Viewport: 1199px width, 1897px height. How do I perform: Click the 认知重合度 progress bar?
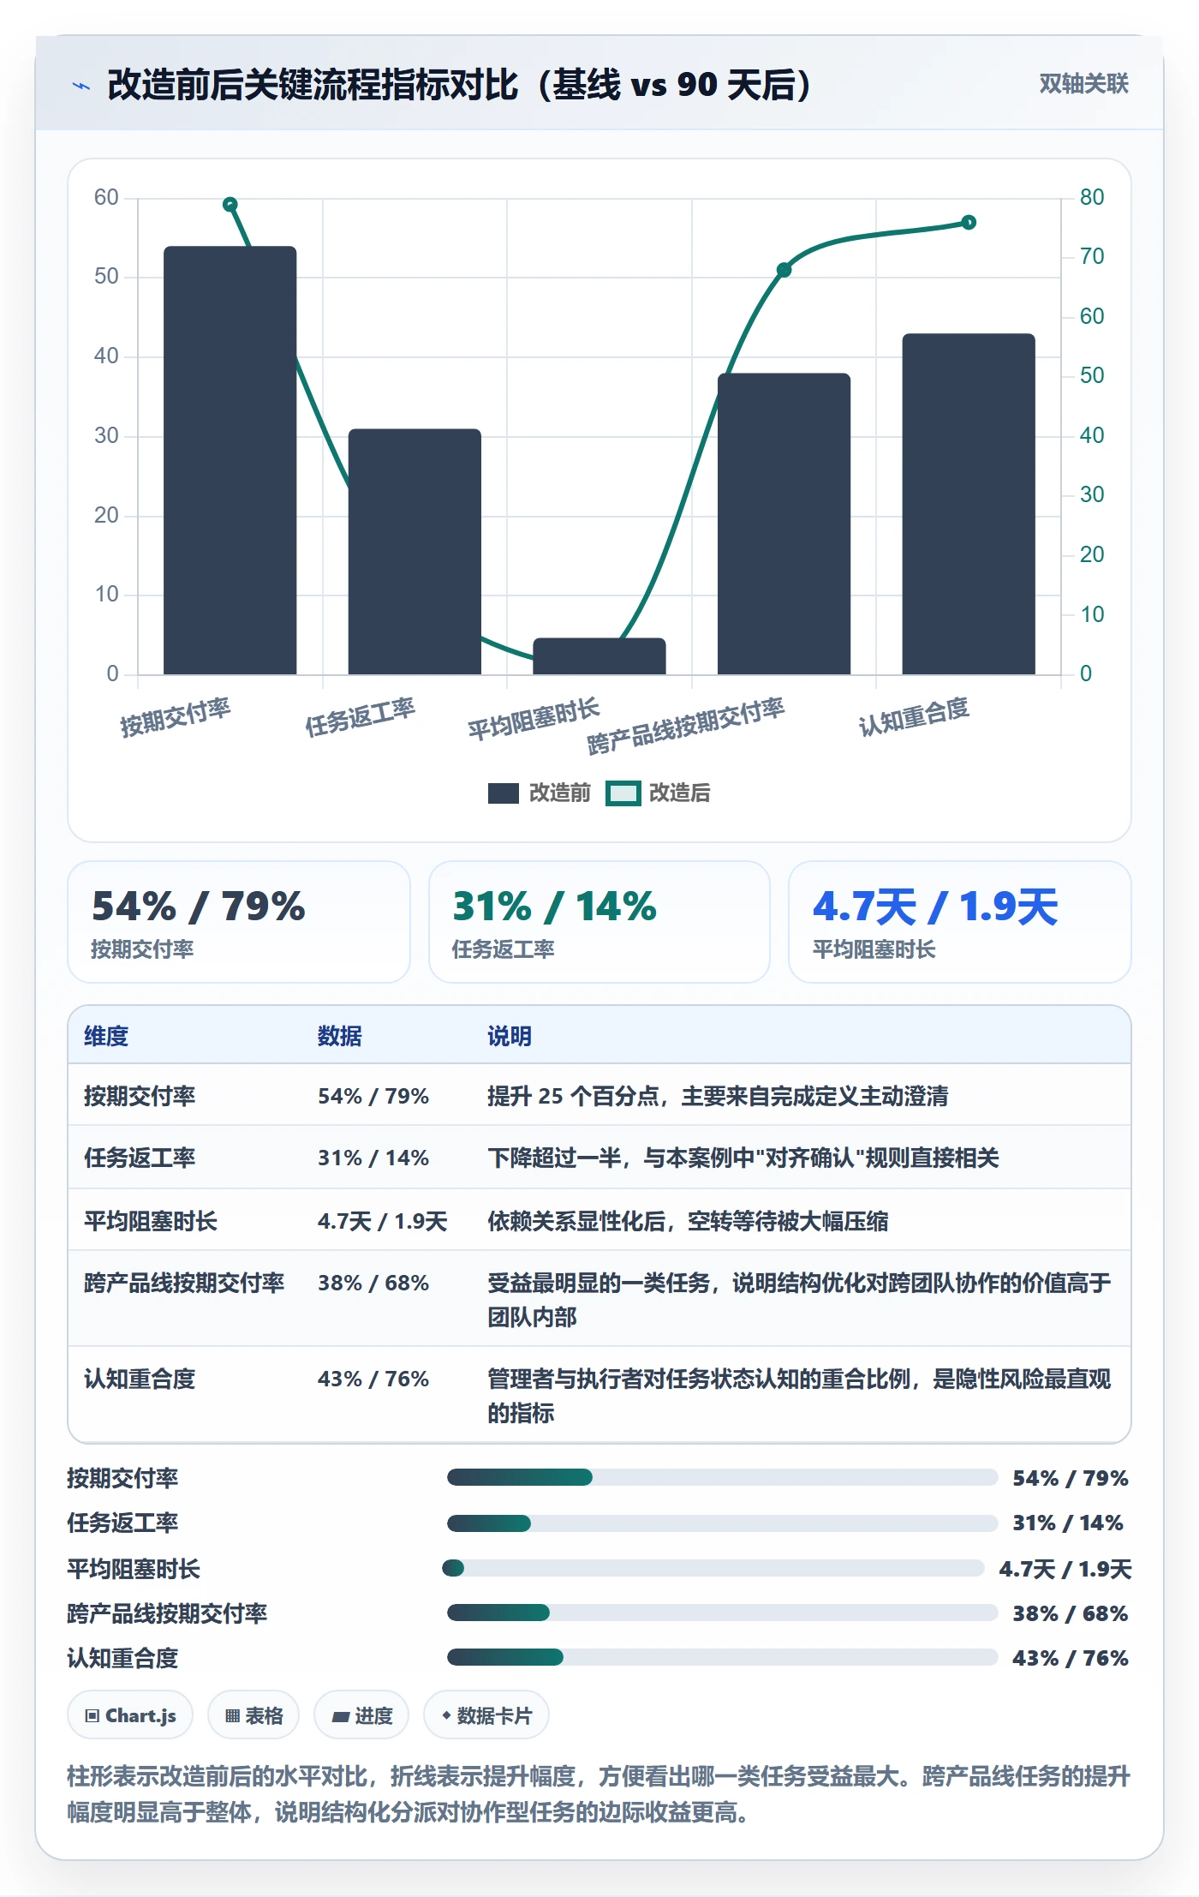pyautogui.click(x=722, y=1657)
